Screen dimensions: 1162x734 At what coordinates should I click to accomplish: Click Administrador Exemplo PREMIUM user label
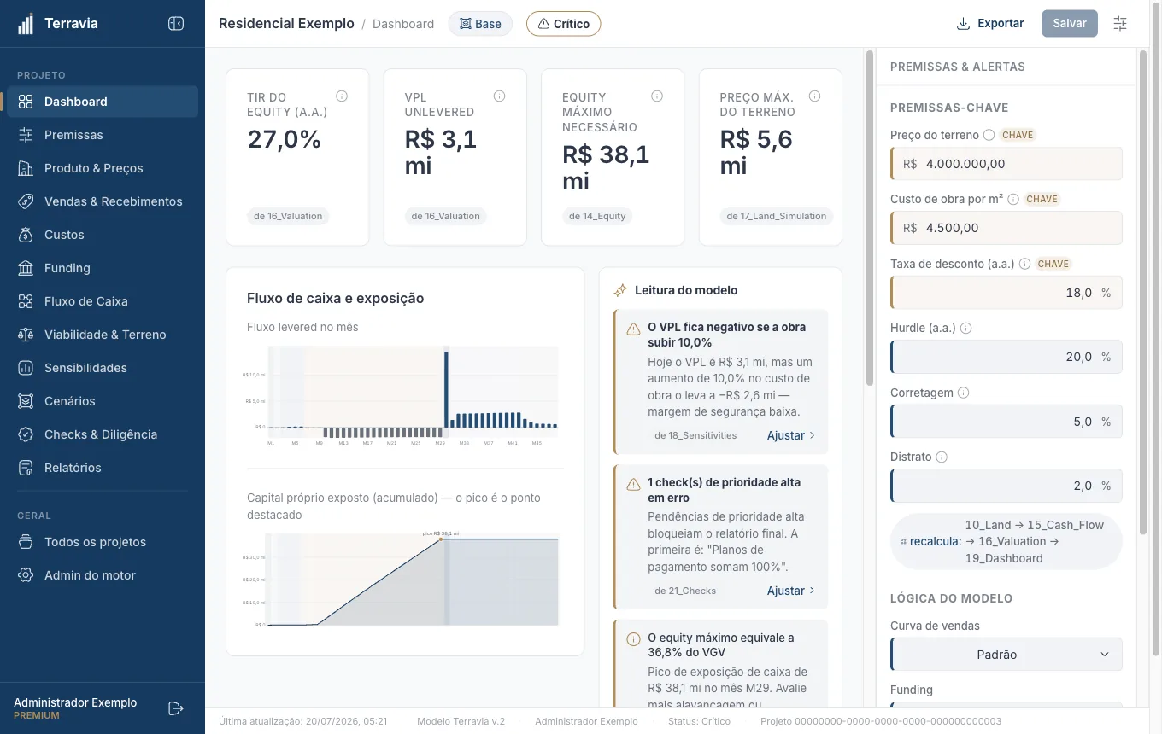[75, 708]
